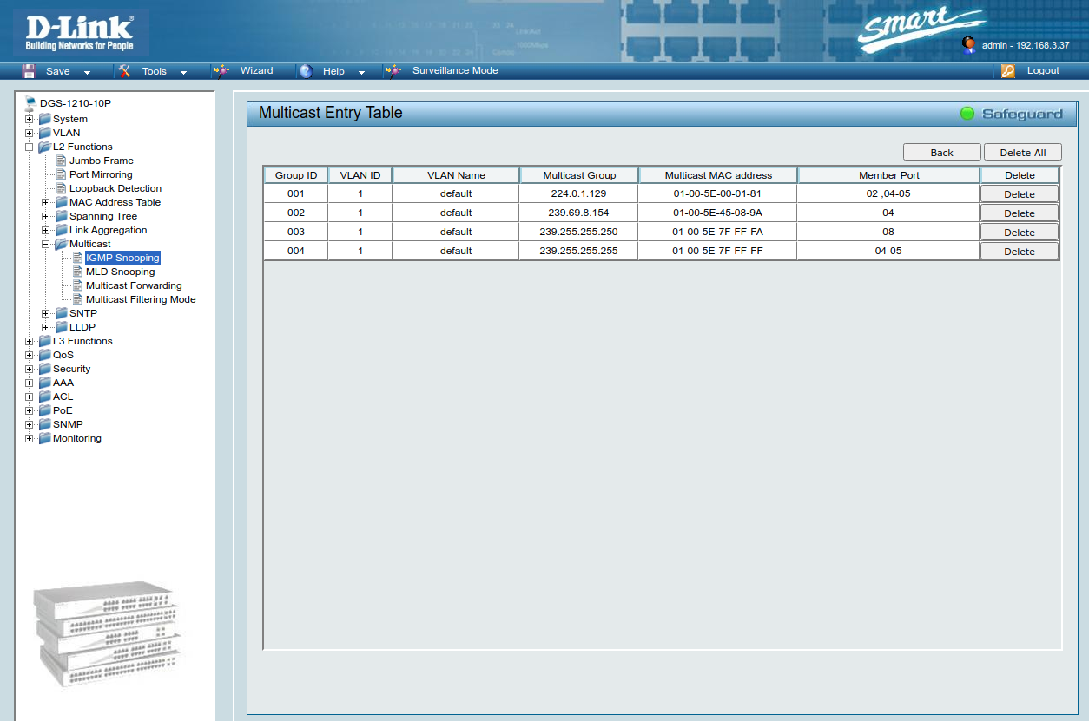Open the Help menu
Image resolution: width=1089 pixels, height=721 pixels.
(333, 71)
